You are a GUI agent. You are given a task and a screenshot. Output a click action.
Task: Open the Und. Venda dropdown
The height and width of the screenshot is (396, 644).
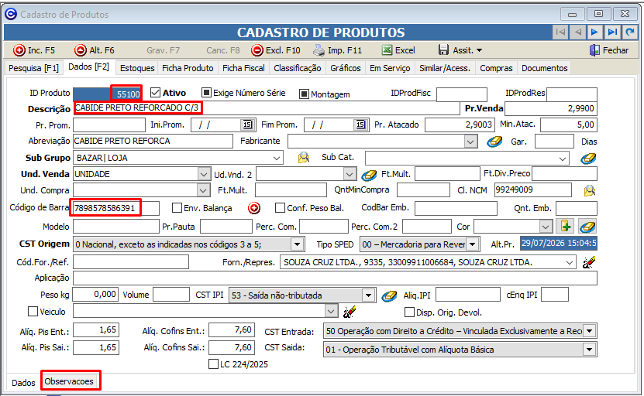click(204, 174)
